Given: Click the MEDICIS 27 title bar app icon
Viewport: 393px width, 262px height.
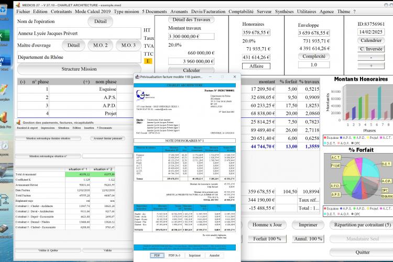Looking at the screenshot, I should [18, 5].
